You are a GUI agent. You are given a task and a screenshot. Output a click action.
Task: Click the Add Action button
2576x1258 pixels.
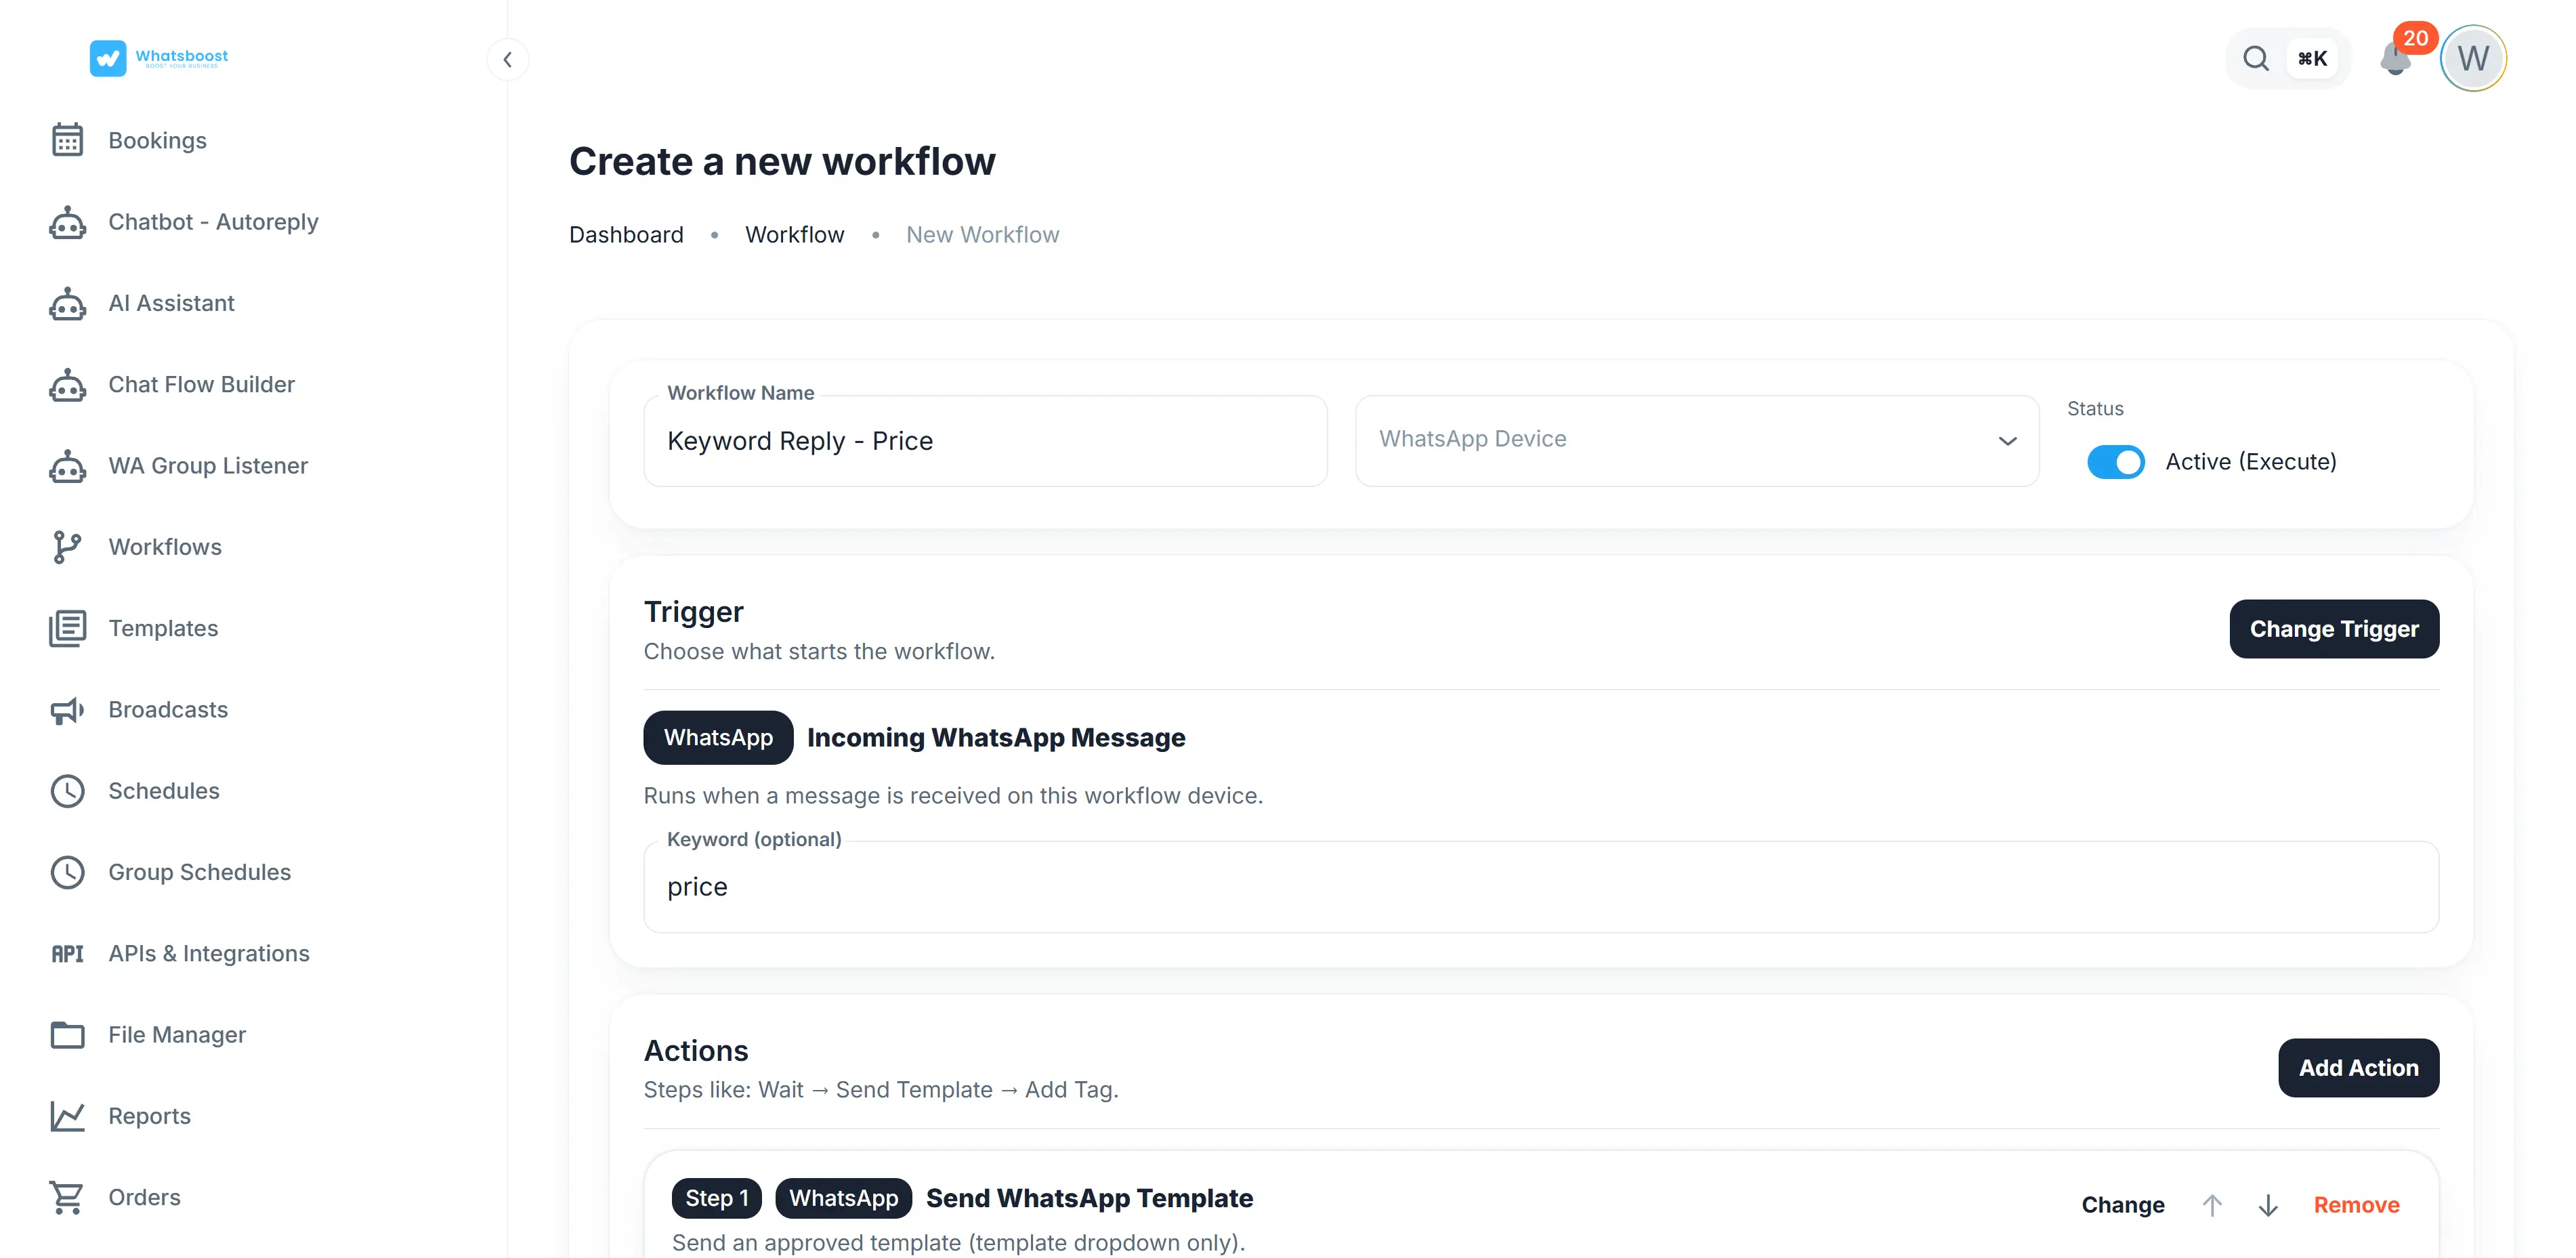point(2358,1068)
